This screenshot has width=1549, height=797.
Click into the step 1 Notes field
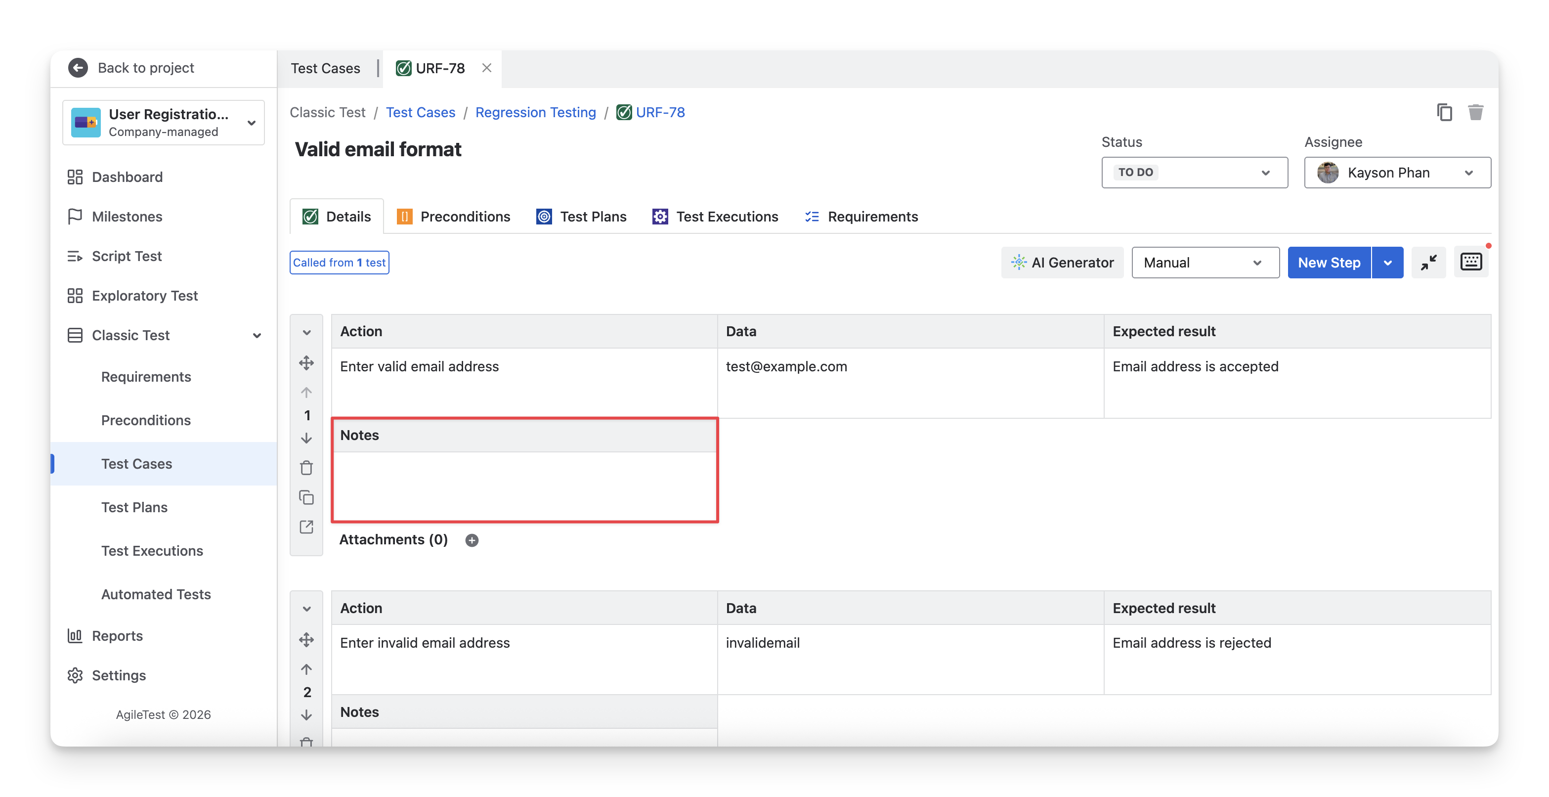tap(524, 486)
